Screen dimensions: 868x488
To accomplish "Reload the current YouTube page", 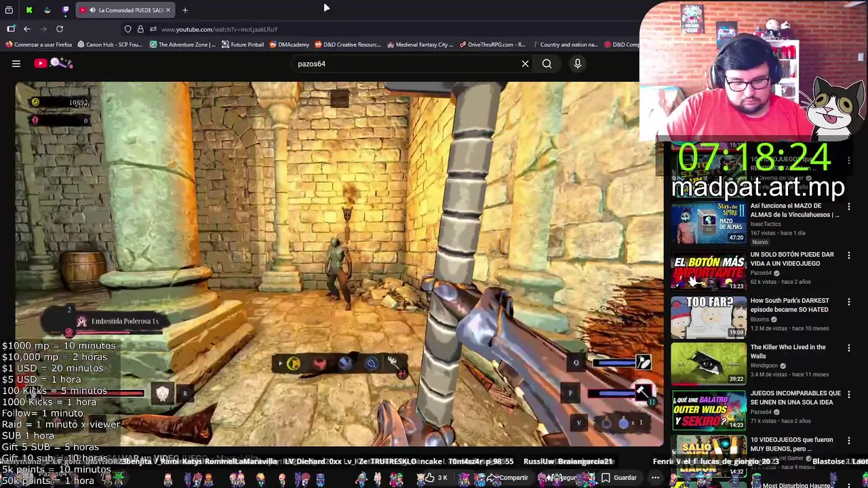I will click(x=60, y=29).
